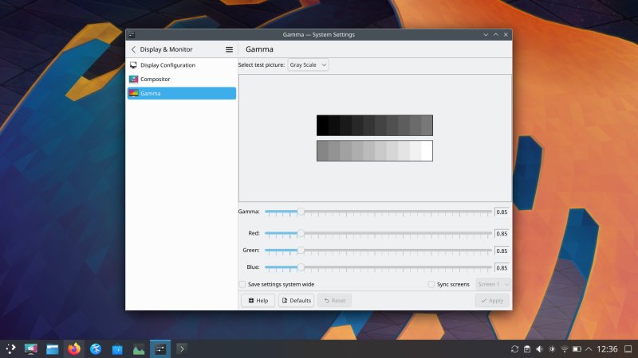638x358 pixels.
Task: Tick the Sync screens checkbox
Action: point(431,284)
